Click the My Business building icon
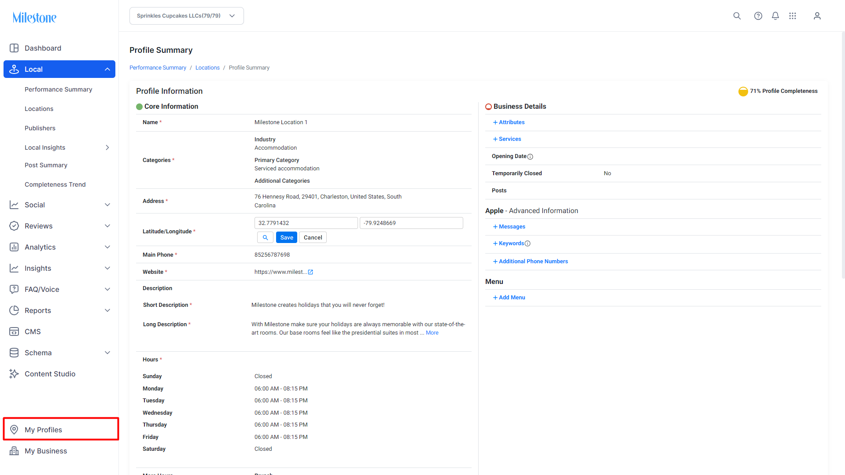This screenshot has width=845, height=475. [14, 451]
